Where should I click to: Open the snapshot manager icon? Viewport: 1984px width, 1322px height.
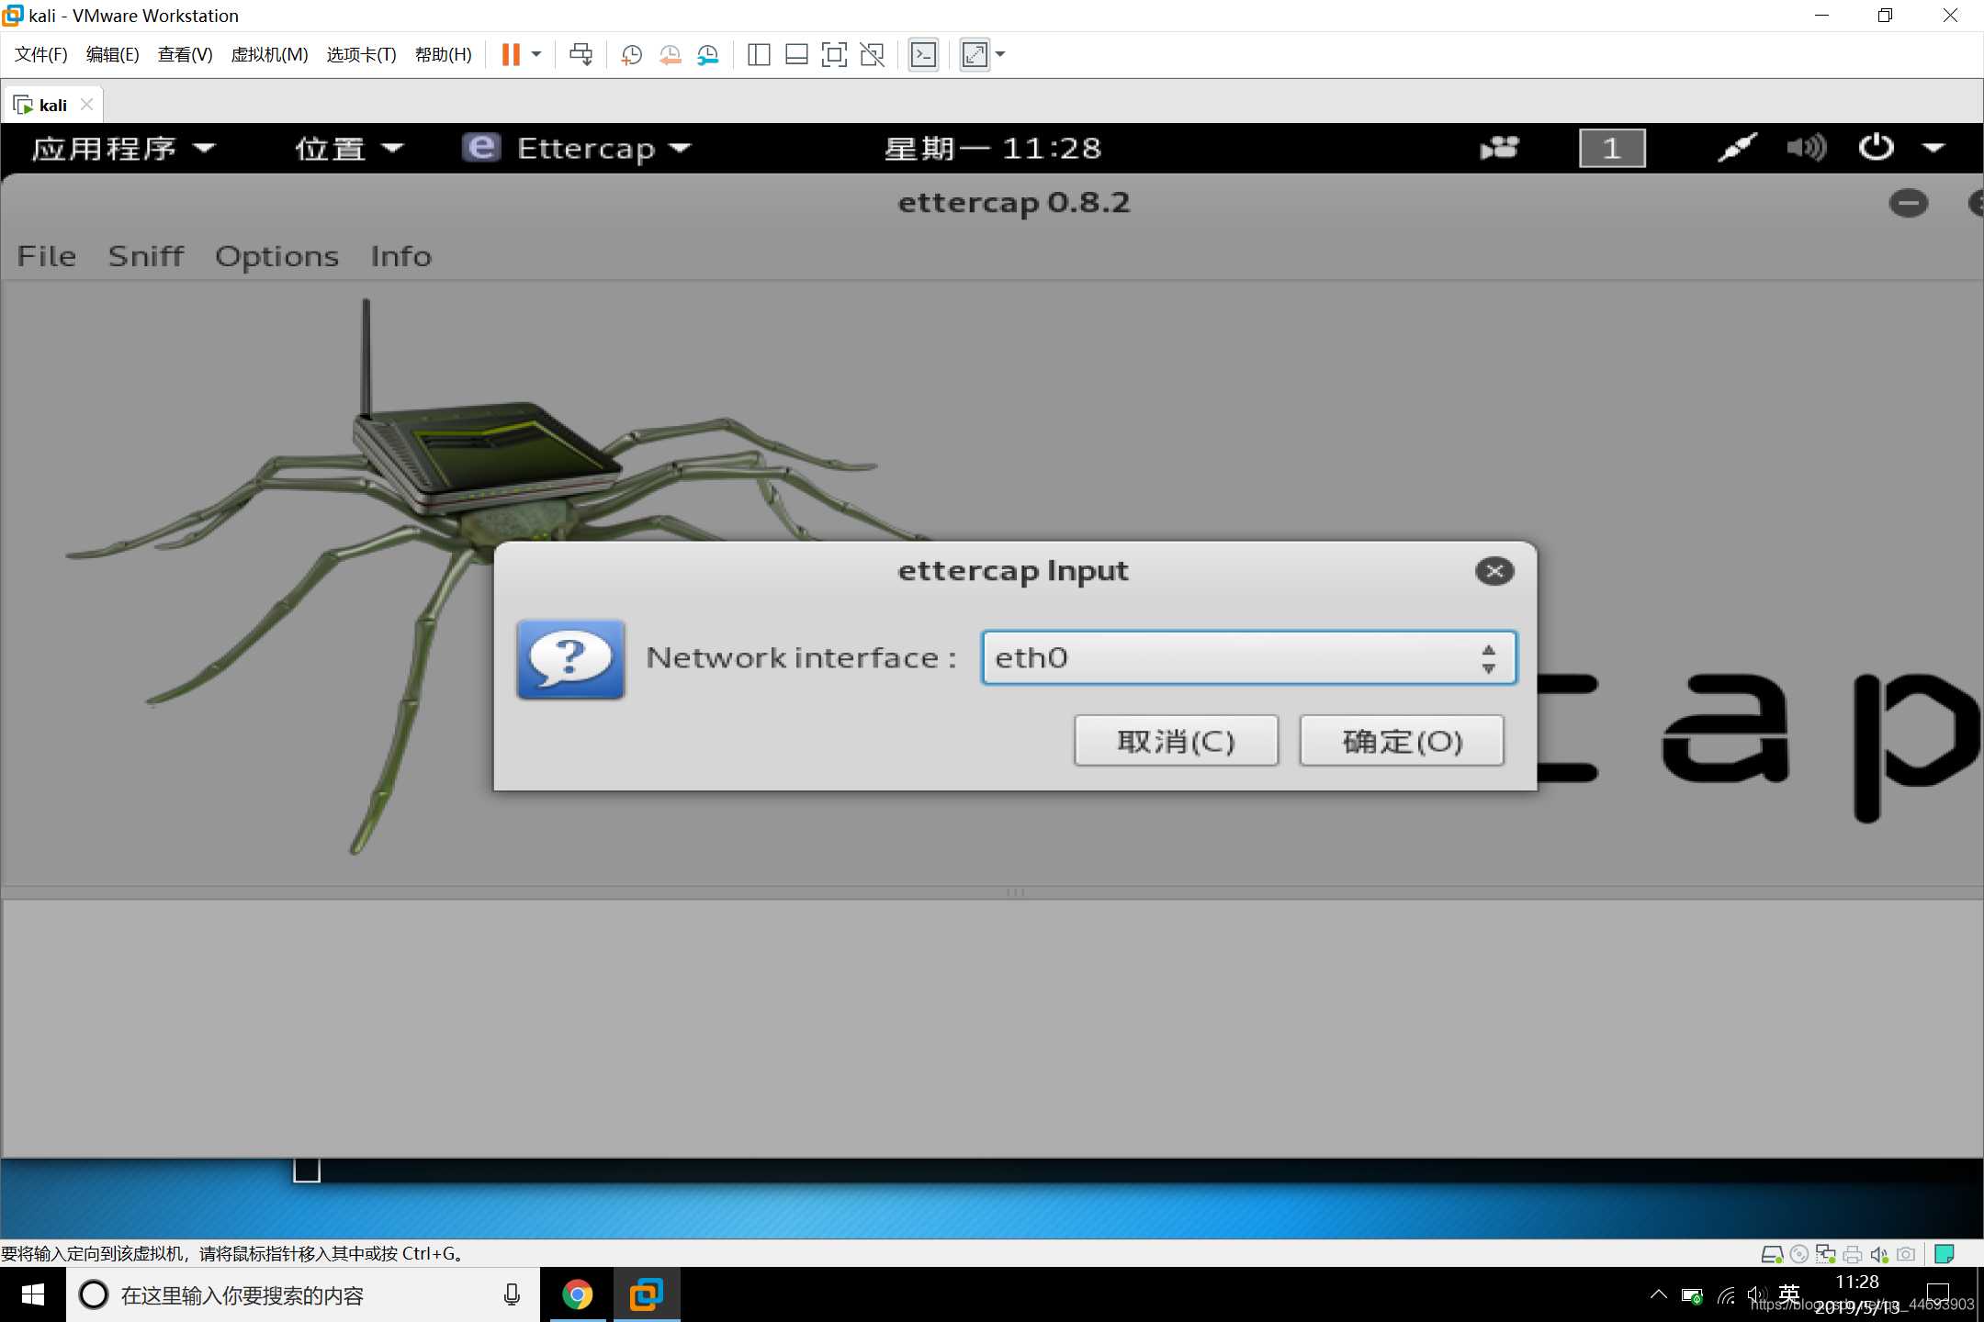pos(707,55)
